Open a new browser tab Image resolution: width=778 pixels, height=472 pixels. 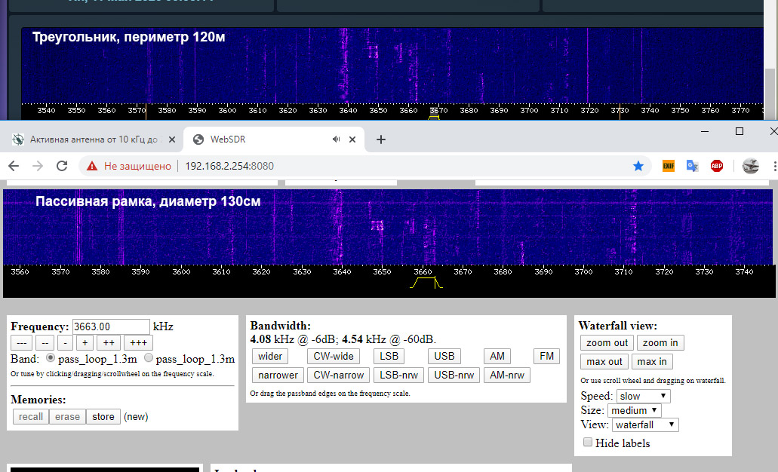coord(380,139)
